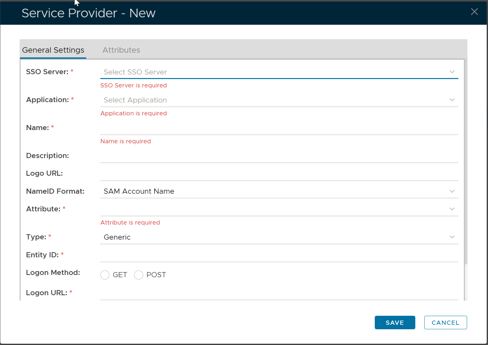
Task: Switch to the Attributes tab
Action: (x=121, y=50)
